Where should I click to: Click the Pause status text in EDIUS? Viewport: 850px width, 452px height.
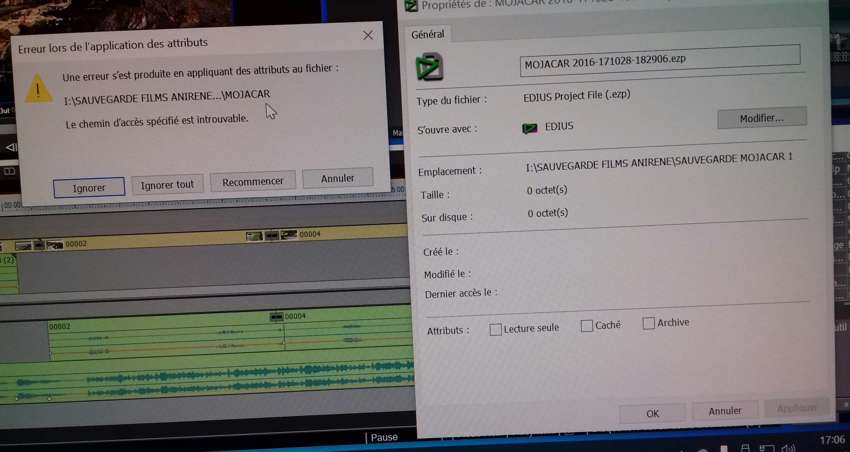[x=384, y=437]
